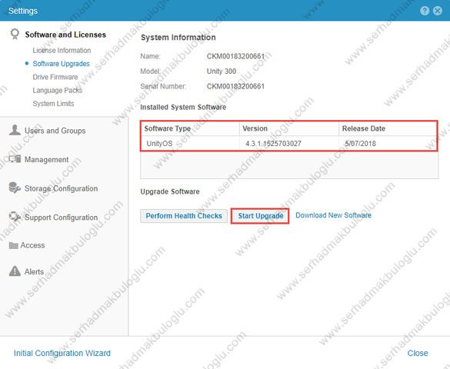Launch the Initial Configuration Wizard link
450x369 pixels.
[x=62, y=353]
